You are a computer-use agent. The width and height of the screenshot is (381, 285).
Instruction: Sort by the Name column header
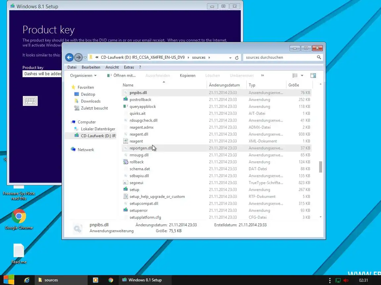coord(164,85)
